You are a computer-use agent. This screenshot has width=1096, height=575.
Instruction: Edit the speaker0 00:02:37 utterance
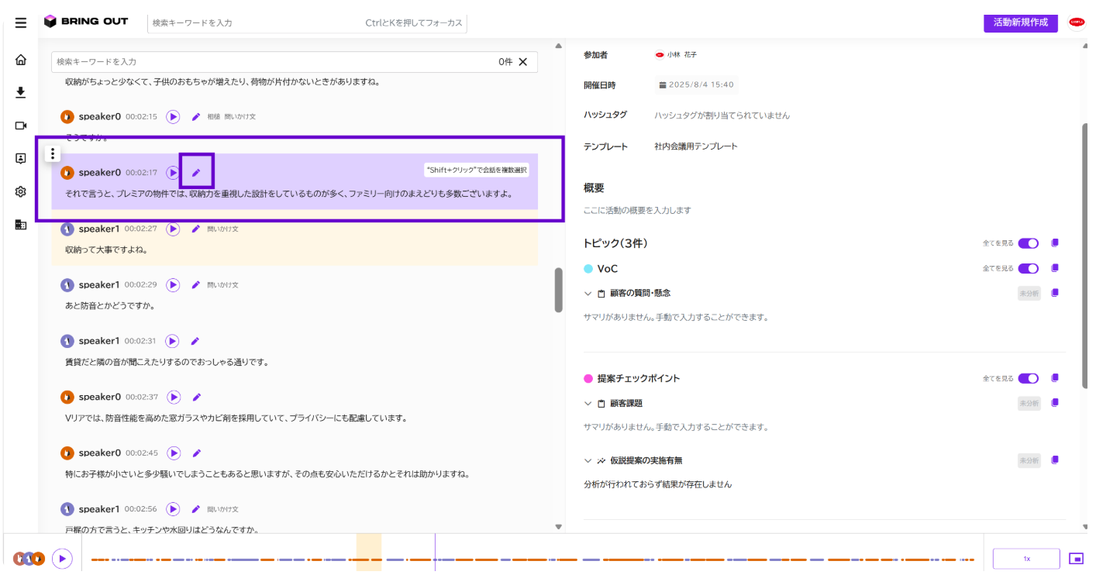point(197,397)
